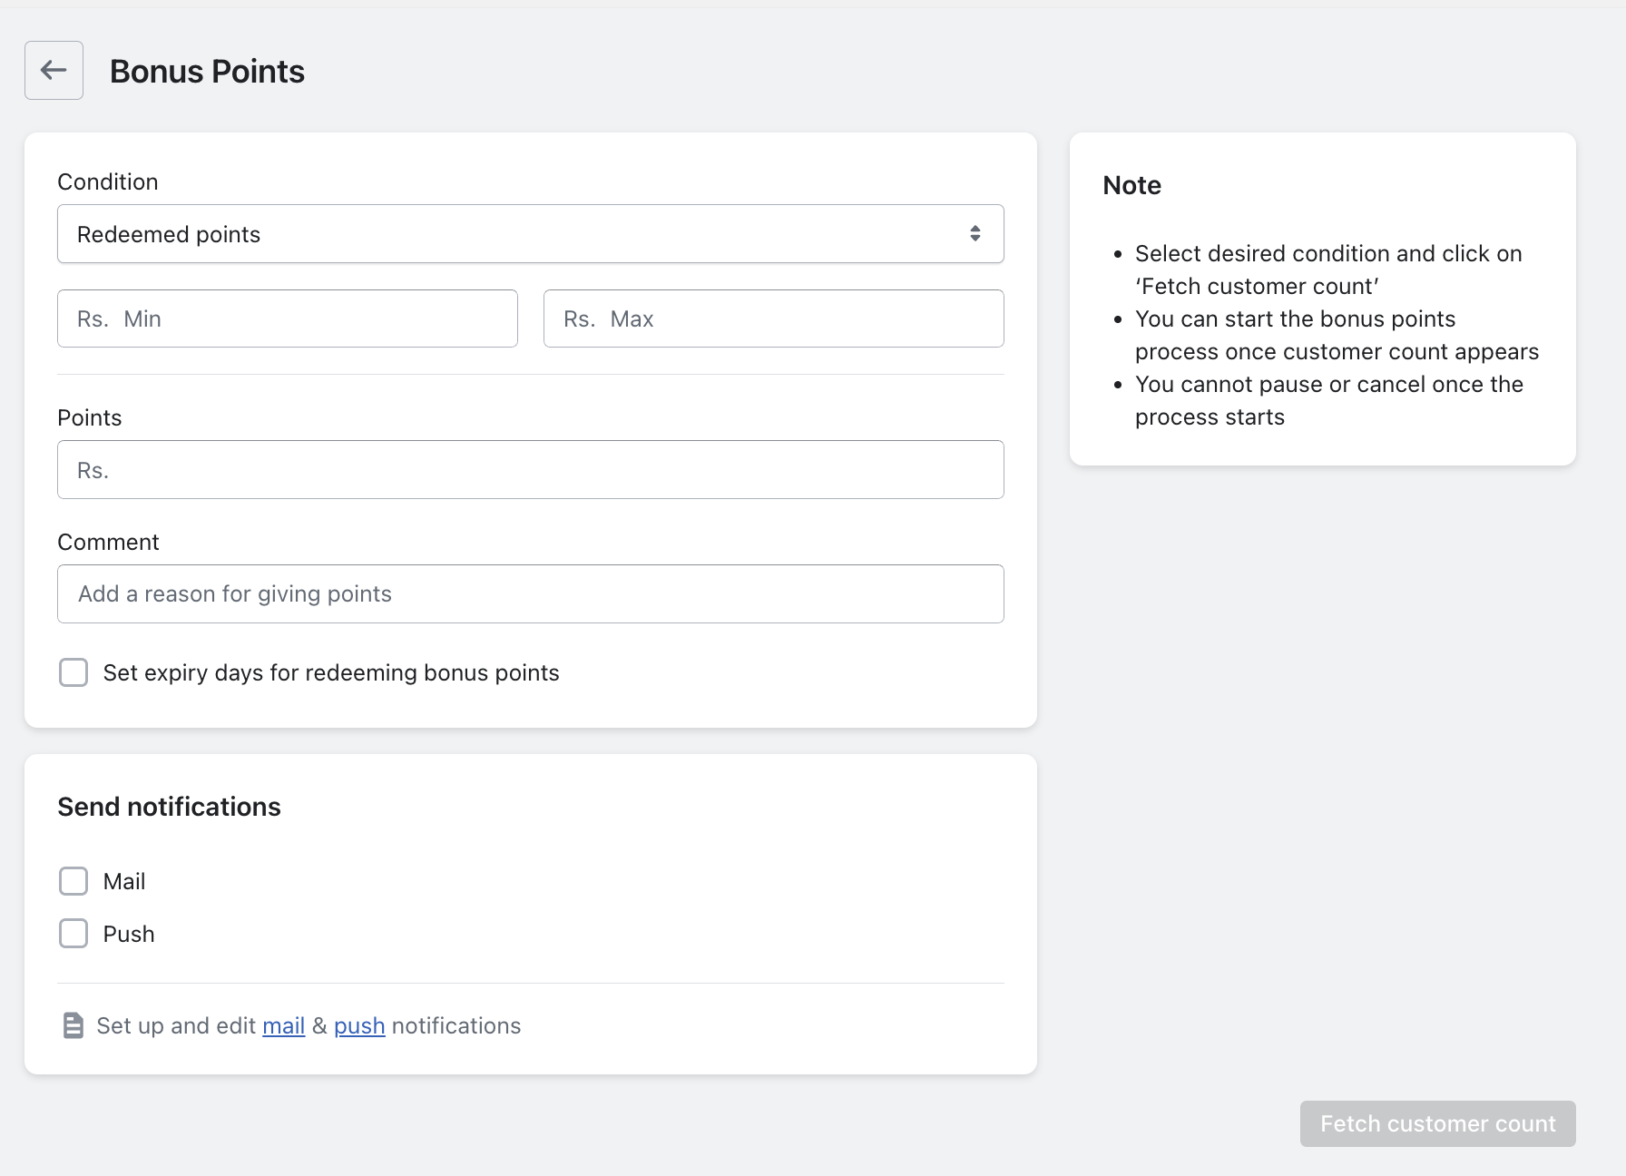This screenshot has height=1176, width=1626.
Task: Tick the Push notification checkbox
Action: click(73, 934)
